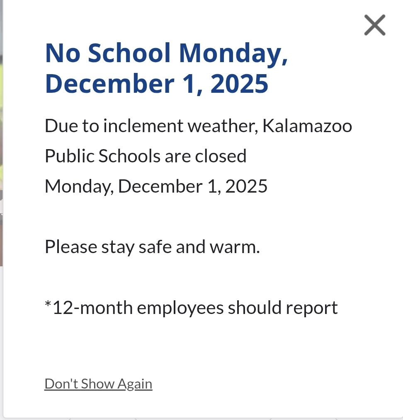Click the word "Monday," in the blue heading
403x420 pixels.
[233, 54]
